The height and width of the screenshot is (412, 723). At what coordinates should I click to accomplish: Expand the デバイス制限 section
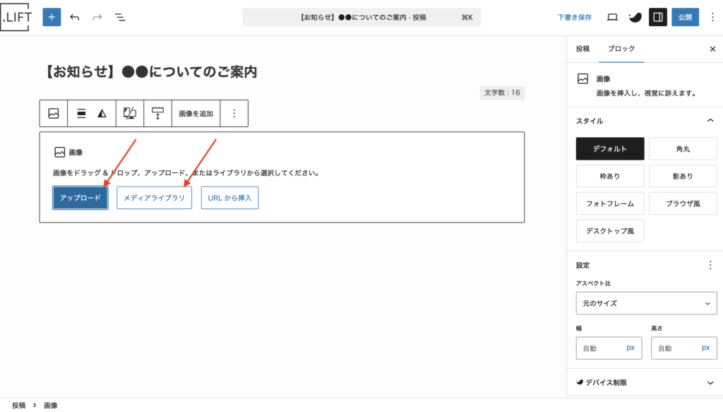[710, 382]
